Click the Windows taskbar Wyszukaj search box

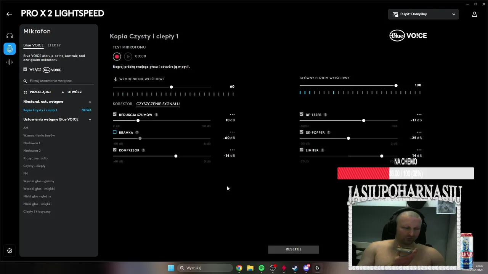tap(205, 268)
